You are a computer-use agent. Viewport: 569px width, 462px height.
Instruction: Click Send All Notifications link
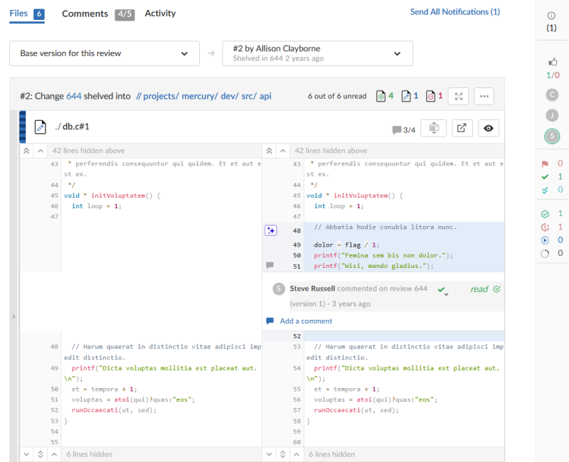[x=454, y=12]
